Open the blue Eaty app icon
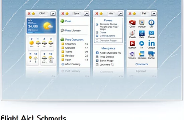This screenshot has width=184, height=120. (142, 33)
